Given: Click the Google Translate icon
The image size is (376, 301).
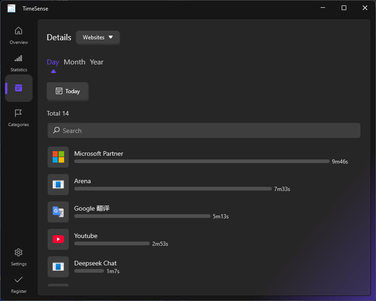Looking at the screenshot, I should (58, 212).
